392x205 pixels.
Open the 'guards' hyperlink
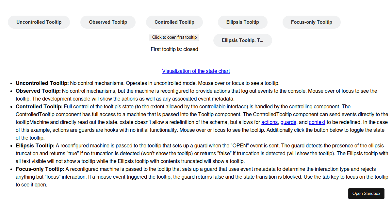click(x=288, y=122)
